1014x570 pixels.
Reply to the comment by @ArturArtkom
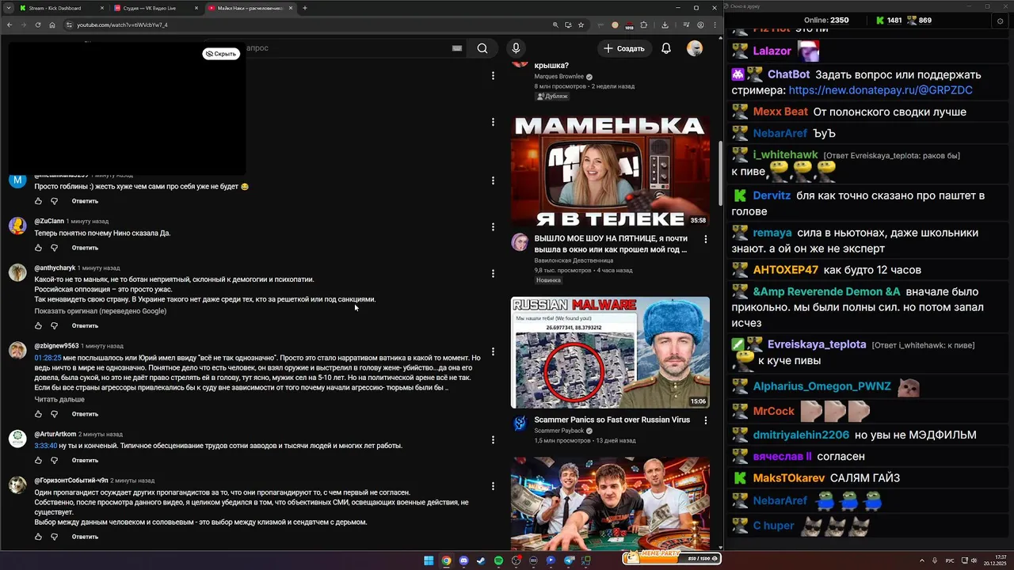pos(85,460)
